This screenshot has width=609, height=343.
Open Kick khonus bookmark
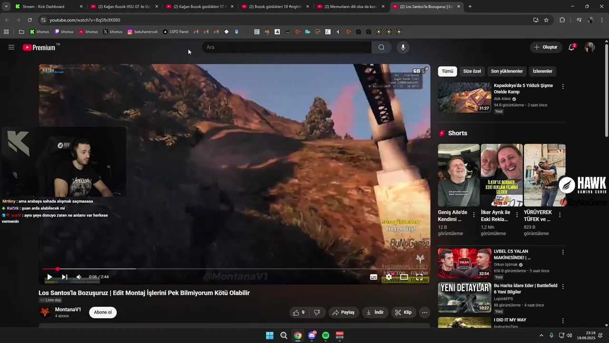click(39, 32)
